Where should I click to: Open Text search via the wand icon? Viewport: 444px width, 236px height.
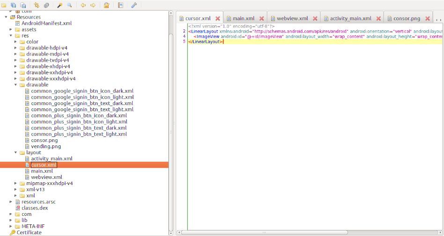coord(60,5)
